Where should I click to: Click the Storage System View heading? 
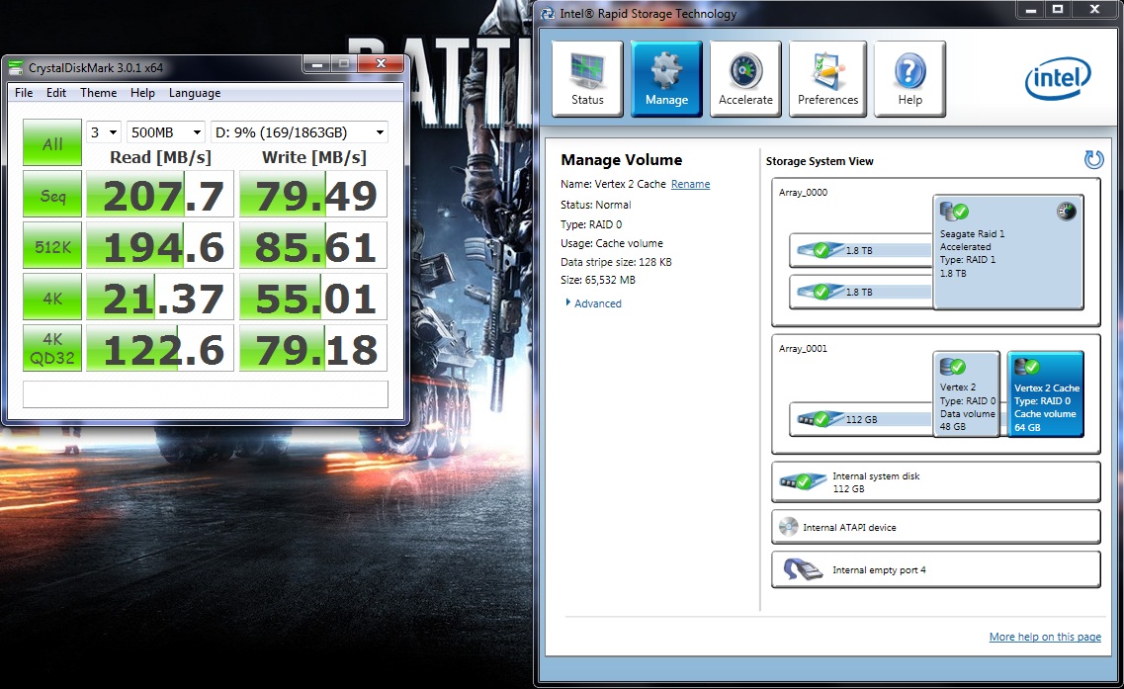(x=820, y=161)
